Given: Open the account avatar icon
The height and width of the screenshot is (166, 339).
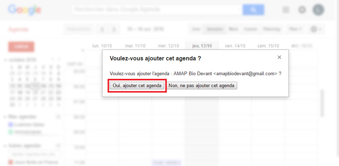Looking at the screenshot, I should [x=318, y=10].
